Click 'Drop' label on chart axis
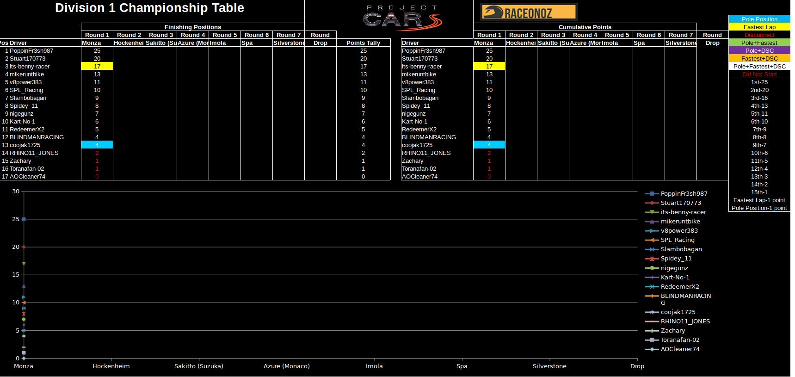The height and width of the screenshot is (377, 795). point(637,366)
